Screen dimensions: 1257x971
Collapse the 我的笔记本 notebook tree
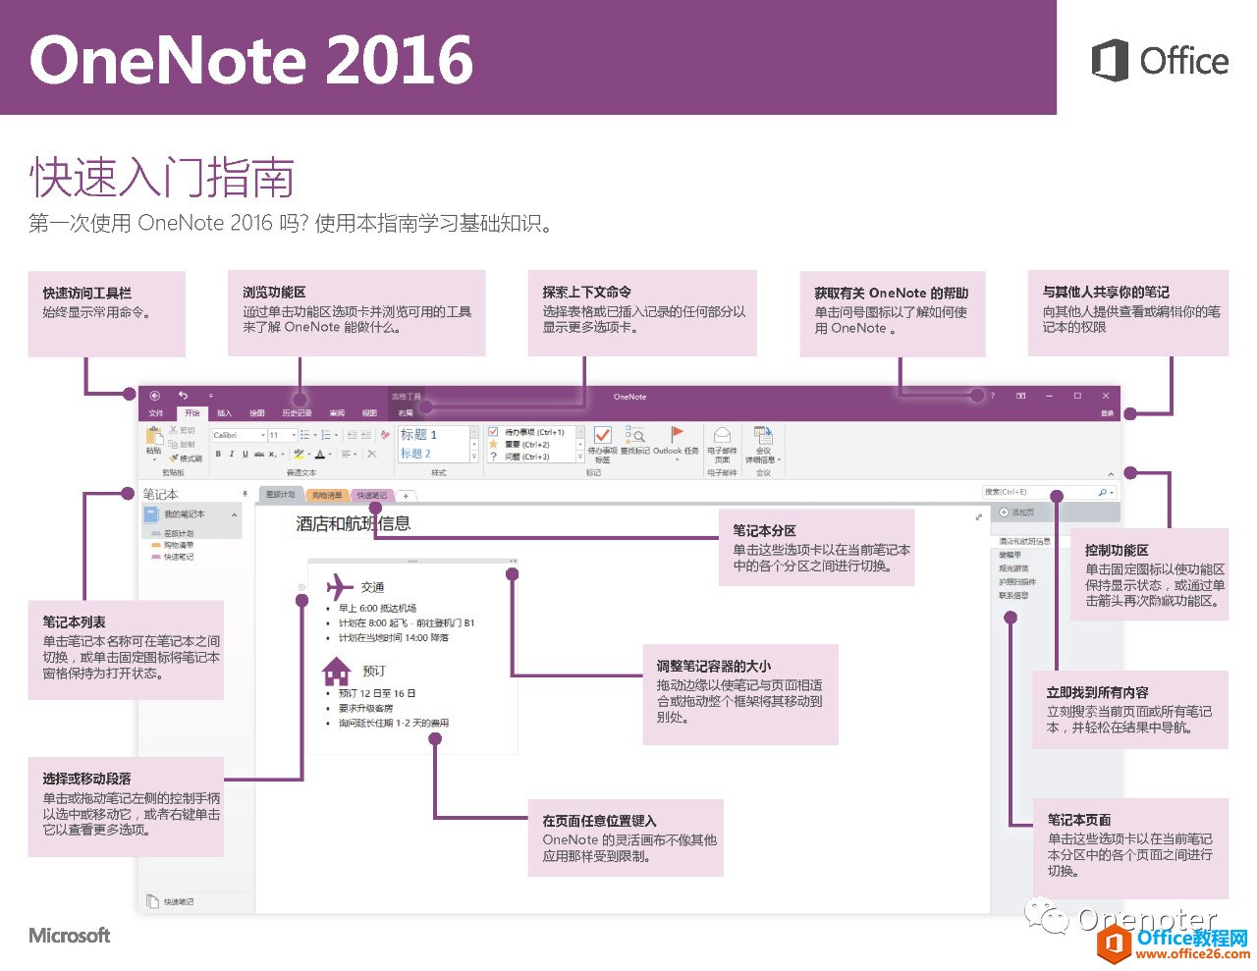(234, 515)
